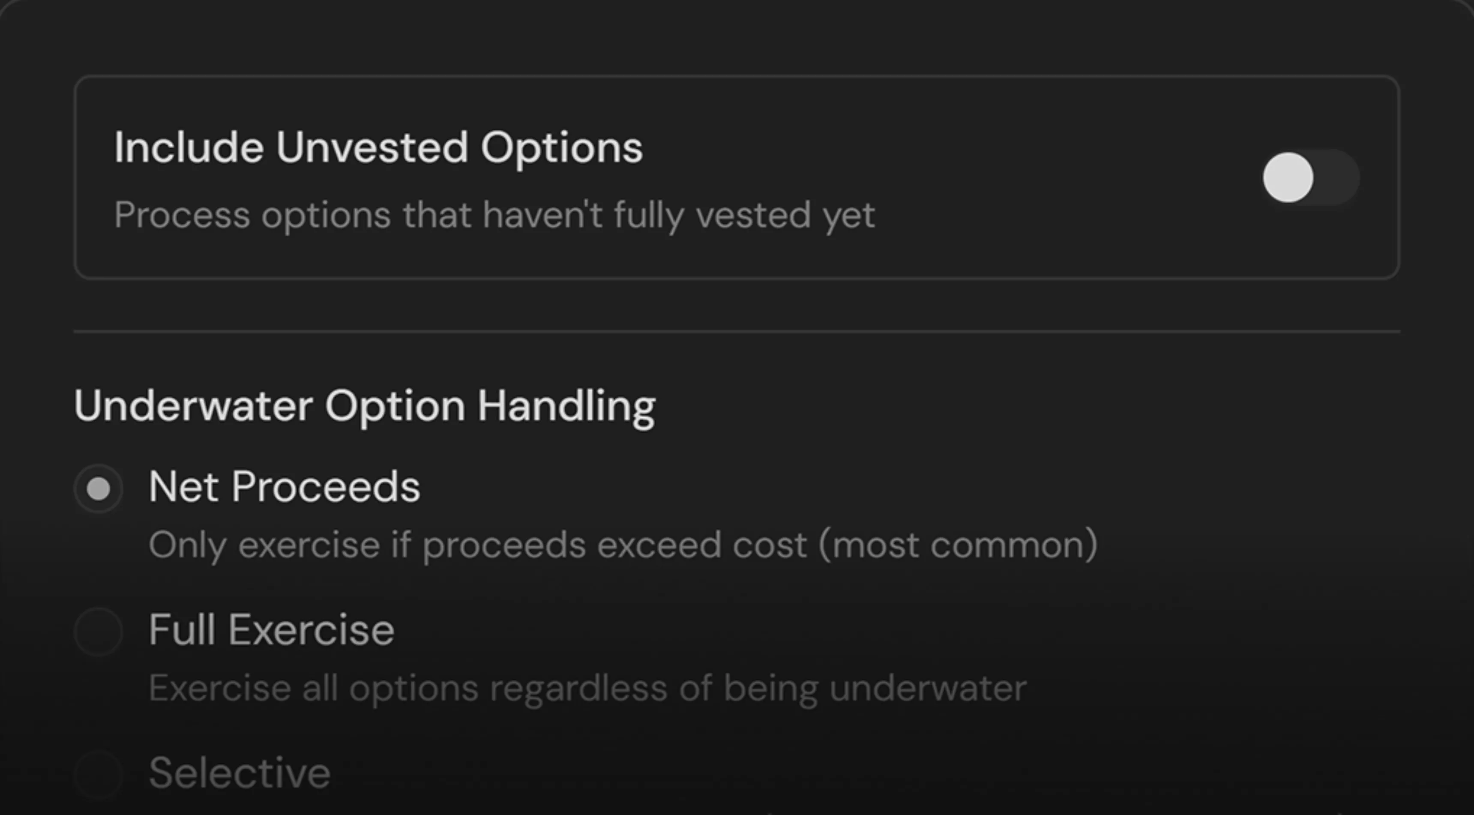Click the word 'underwater' in Full Exercise description
Screen dimensions: 1474x815
(x=928, y=687)
